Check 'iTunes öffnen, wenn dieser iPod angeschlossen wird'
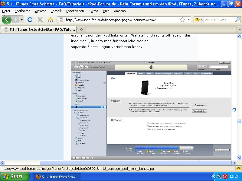Screen dimensions: 242x181 148,123
